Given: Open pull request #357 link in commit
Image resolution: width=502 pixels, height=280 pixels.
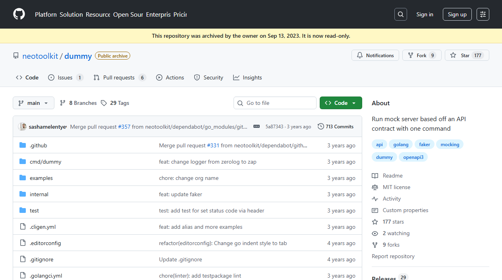Looking at the screenshot, I should pos(124,127).
